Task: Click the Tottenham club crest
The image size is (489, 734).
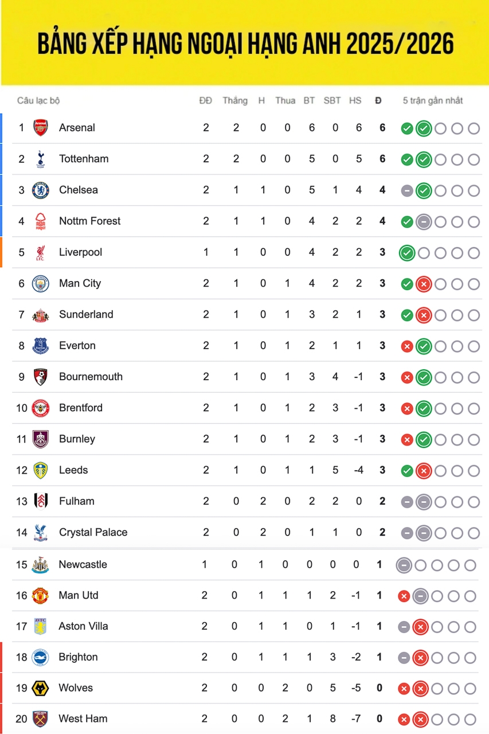Action: 41,159
